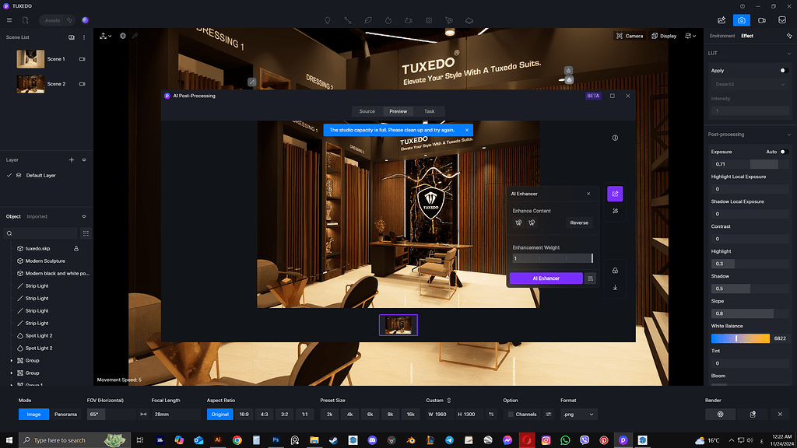The height and width of the screenshot is (448, 797).
Task: Start the AI Enhancer process
Action: coord(546,278)
